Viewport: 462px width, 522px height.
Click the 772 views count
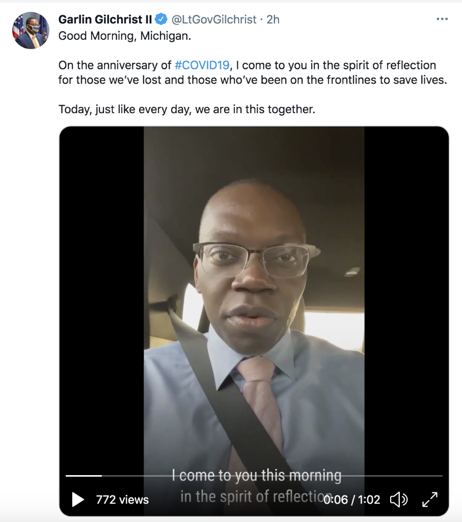(x=122, y=500)
